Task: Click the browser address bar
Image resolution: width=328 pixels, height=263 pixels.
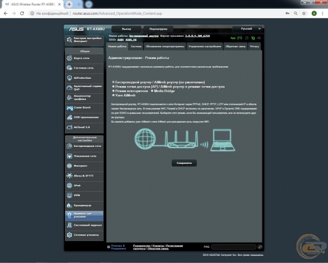Action: [x=157, y=13]
